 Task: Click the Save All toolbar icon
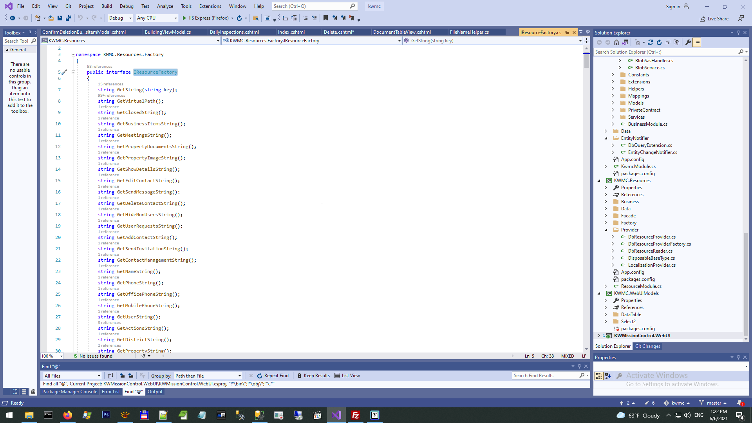pos(69,18)
